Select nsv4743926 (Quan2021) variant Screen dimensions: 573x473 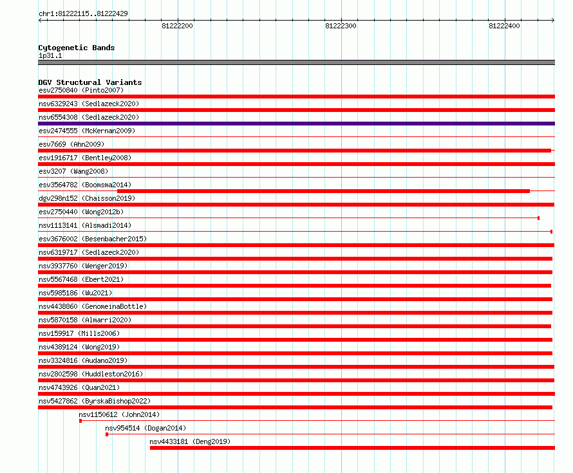click(x=79, y=387)
